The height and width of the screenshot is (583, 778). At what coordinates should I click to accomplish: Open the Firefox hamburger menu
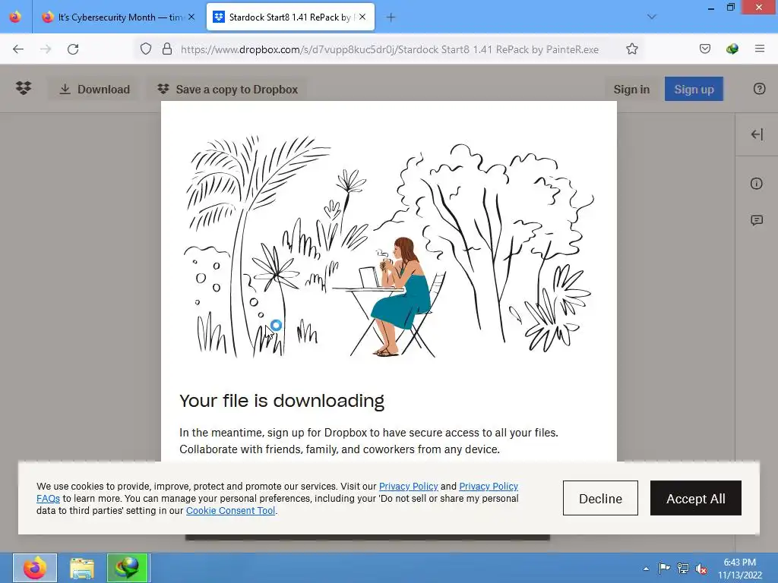coord(760,49)
